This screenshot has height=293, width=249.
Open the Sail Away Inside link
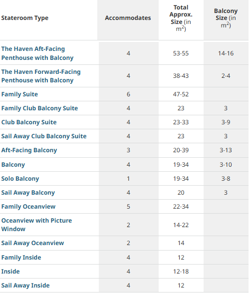[25, 286]
